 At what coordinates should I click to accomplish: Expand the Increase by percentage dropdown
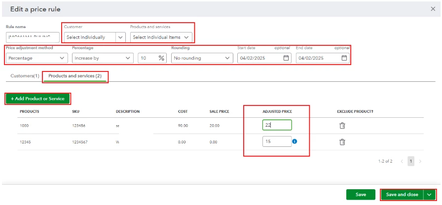point(103,58)
